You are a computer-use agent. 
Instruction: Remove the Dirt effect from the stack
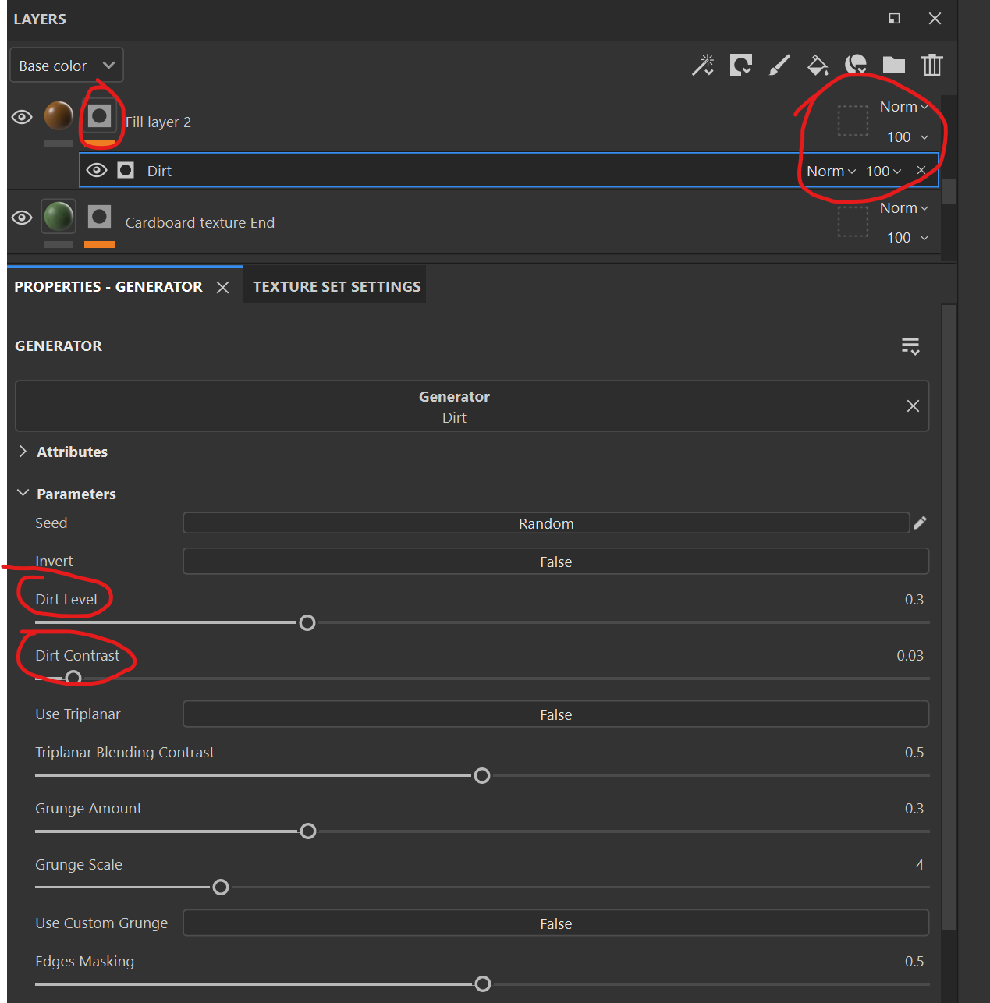[x=921, y=170]
